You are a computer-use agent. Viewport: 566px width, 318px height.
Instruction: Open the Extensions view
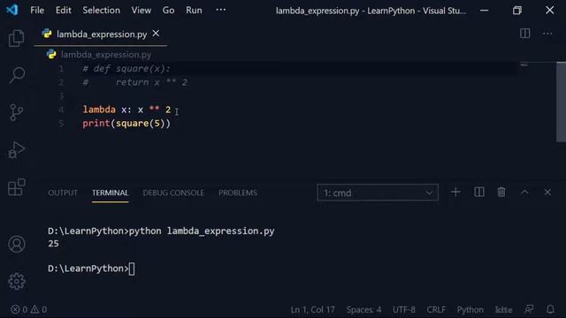[x=17, y=187]
